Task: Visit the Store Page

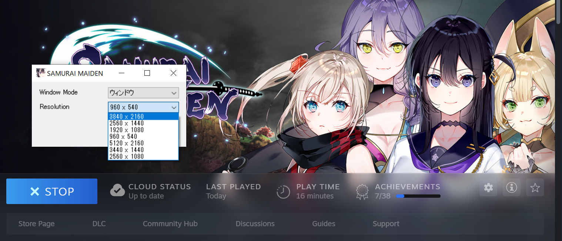Action: point(36,224)
